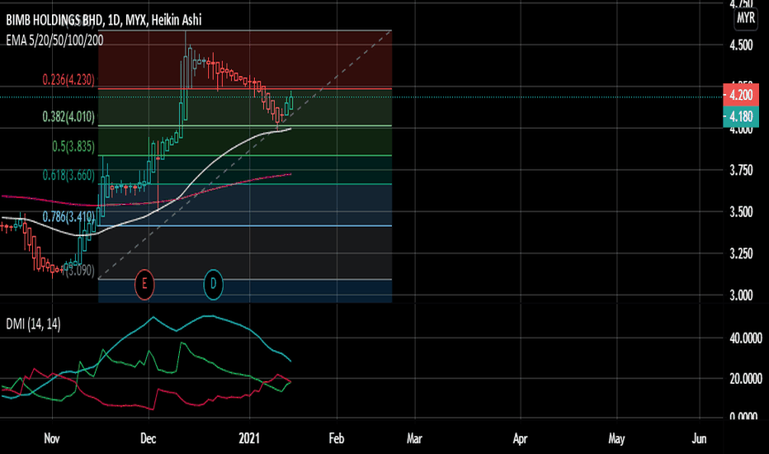This screenshot has width=769, height=454.
Task: Click the 2021 label on time axis
Action: click(x=249, y=438)
